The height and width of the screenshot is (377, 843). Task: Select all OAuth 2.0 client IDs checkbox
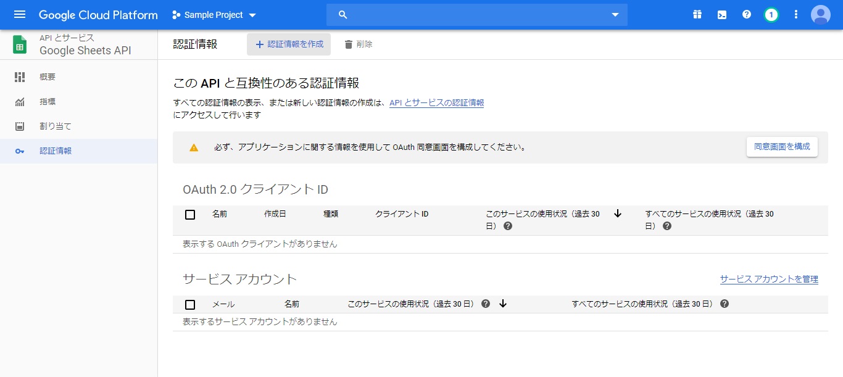[x=190, y=214]
